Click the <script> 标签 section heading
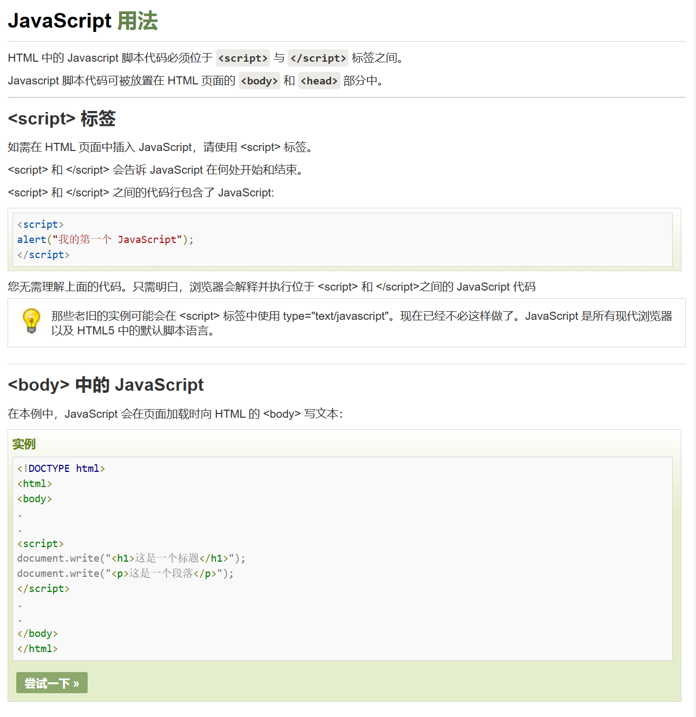 coord(62,119)
